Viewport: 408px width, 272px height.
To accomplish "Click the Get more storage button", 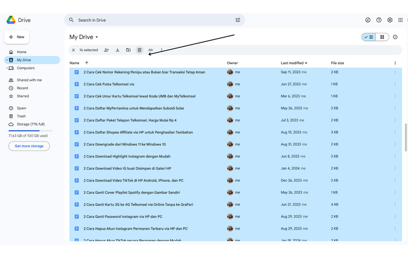I will tap(29, 146).
